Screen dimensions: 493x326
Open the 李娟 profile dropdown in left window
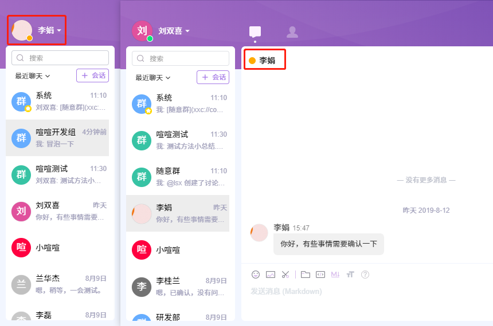pyautogui.click(x=49, y=30)
